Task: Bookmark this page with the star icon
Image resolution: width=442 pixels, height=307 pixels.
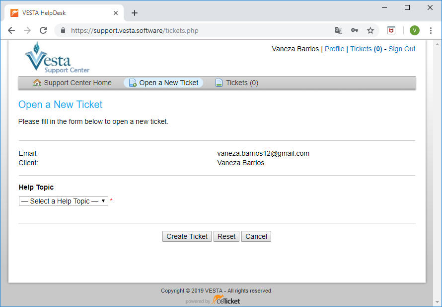Action: click(370, 30)
